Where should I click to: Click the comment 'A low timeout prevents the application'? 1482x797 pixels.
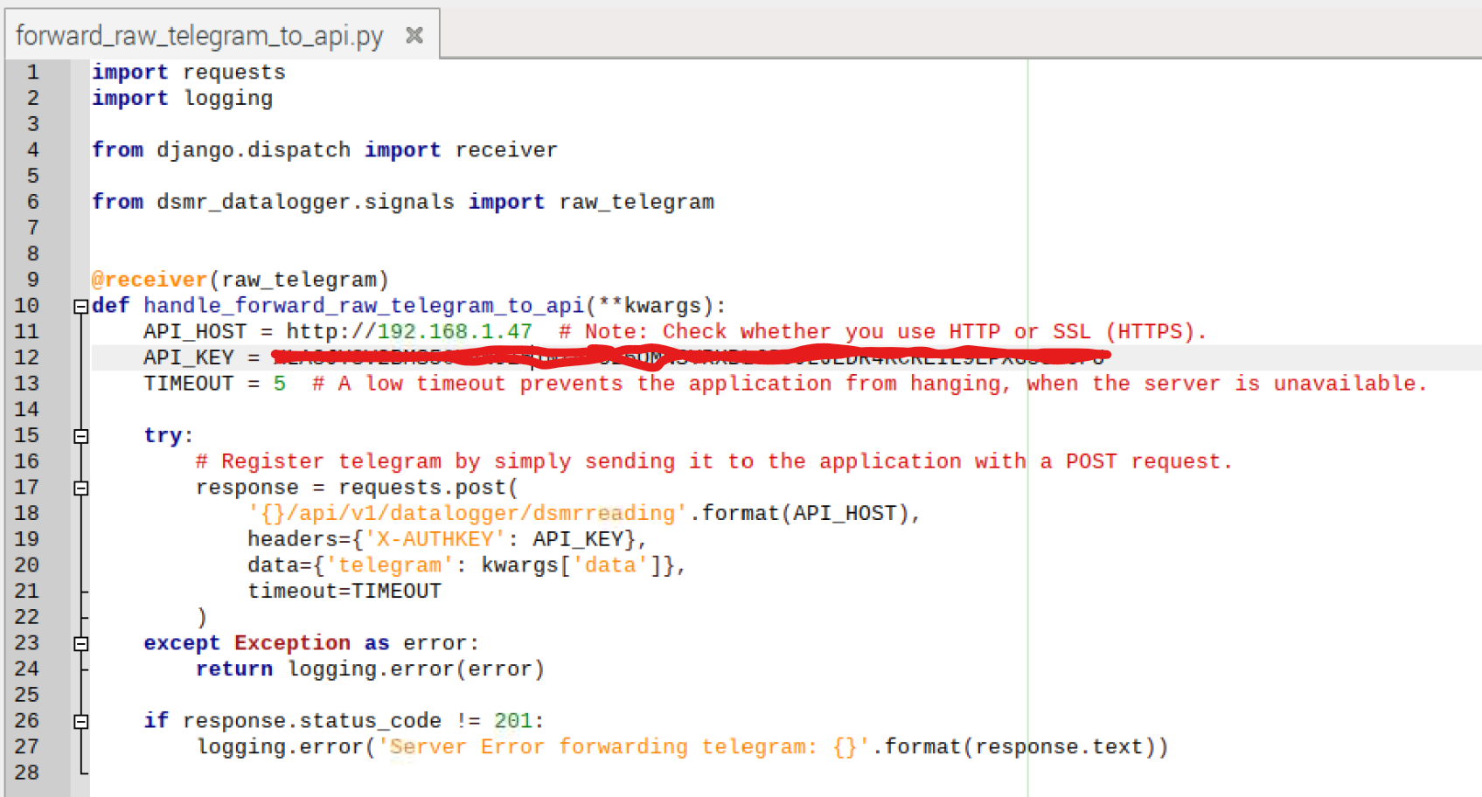click(584, 384)
